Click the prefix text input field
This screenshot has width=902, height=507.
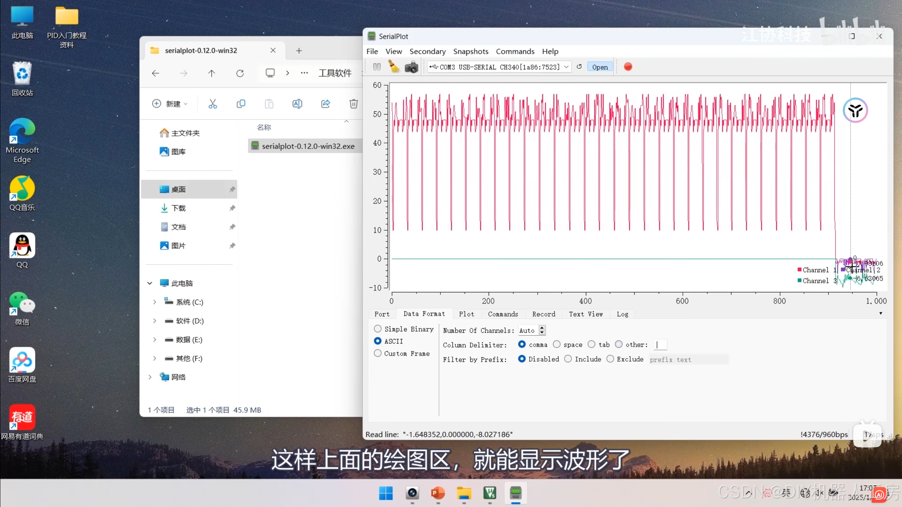tap(688, 359)
